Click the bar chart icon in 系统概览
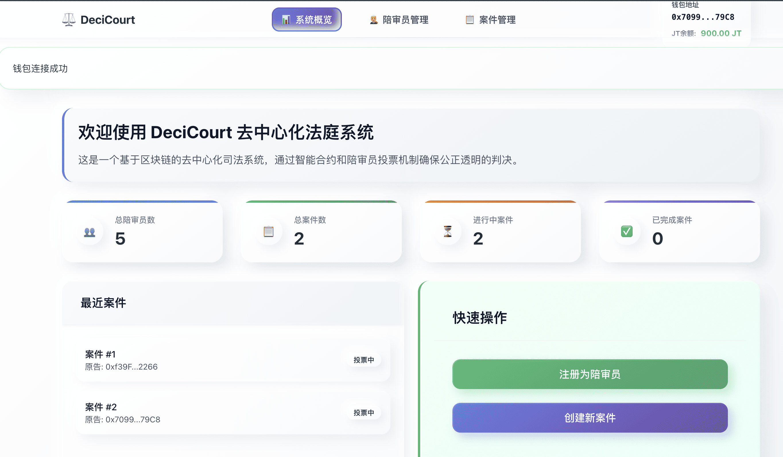The image size is (783, 457). click(x=286, y=19)
